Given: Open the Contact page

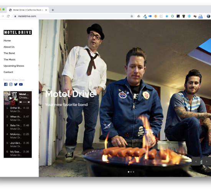Looking at the screenshot, I should click(8, 72).
